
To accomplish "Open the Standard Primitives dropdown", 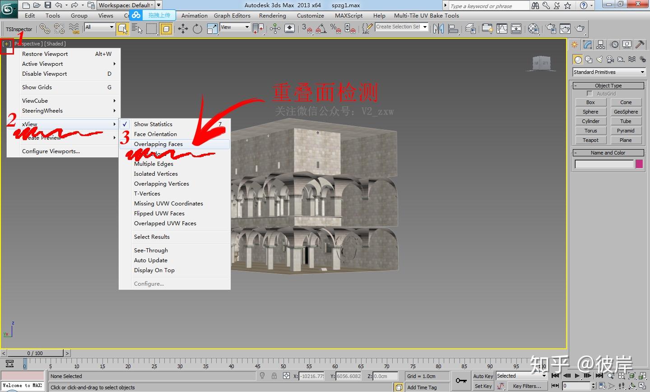I will click(609, 72).
